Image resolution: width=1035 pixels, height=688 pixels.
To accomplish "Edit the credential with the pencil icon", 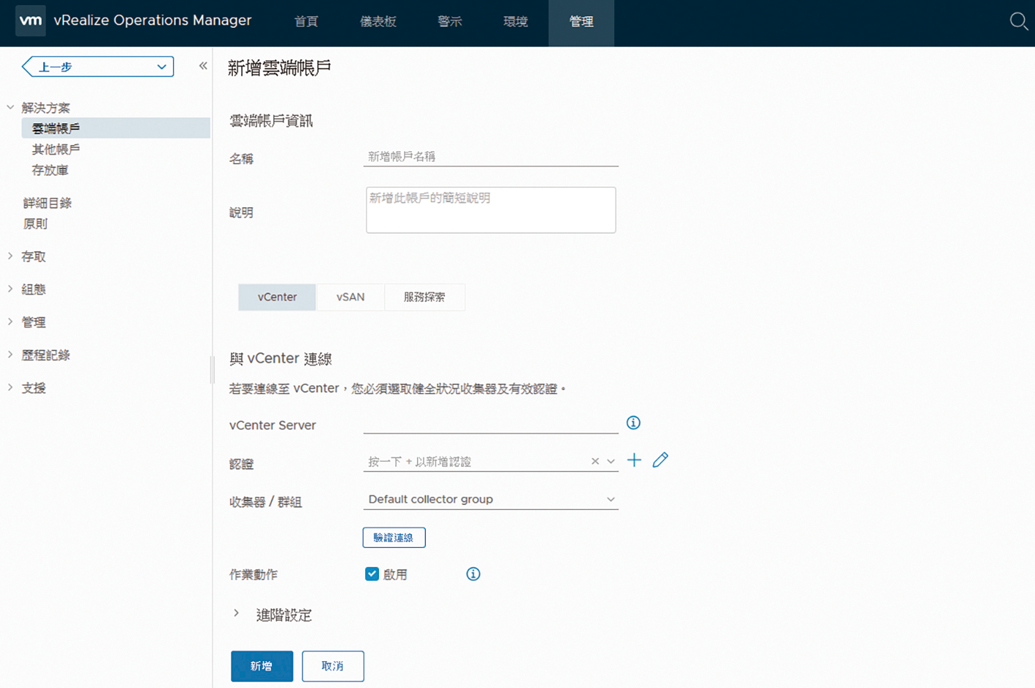I will 660,460.
